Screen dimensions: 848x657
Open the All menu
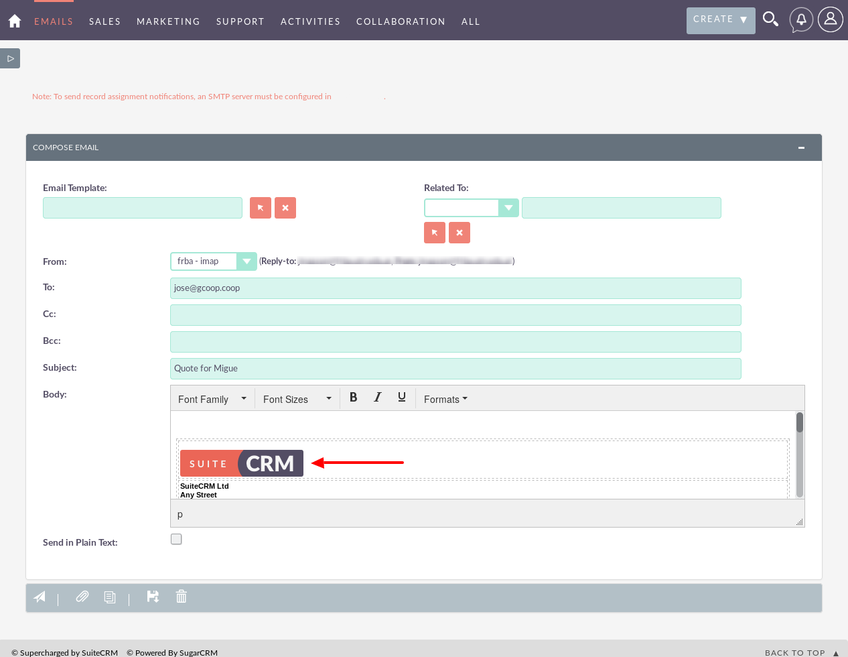[471, 21]
